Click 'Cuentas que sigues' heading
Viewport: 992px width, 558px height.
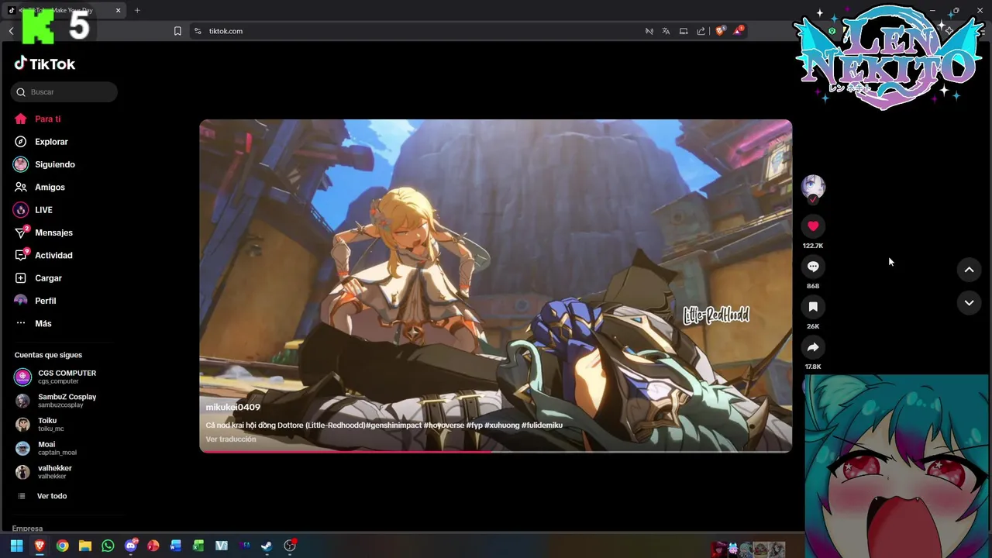tap(48, 355)
